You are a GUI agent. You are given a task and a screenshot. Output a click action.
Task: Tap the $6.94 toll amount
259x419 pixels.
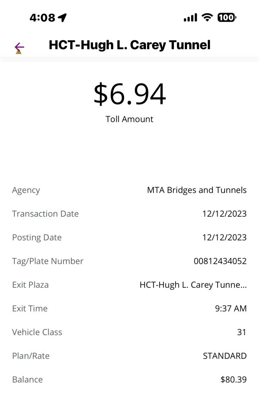pos(129,94)
